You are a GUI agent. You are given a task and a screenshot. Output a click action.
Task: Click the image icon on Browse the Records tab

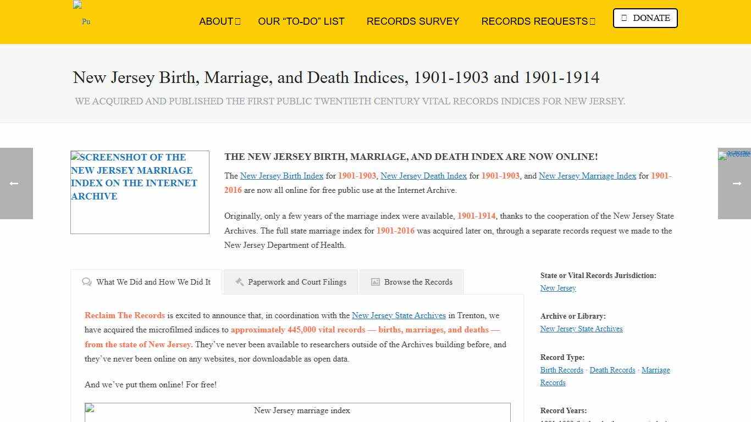(374, 281)
